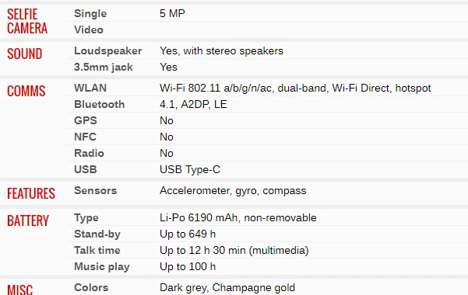Click the USB spec label
This screenshot has height=295, width=468.
(86, 169)
